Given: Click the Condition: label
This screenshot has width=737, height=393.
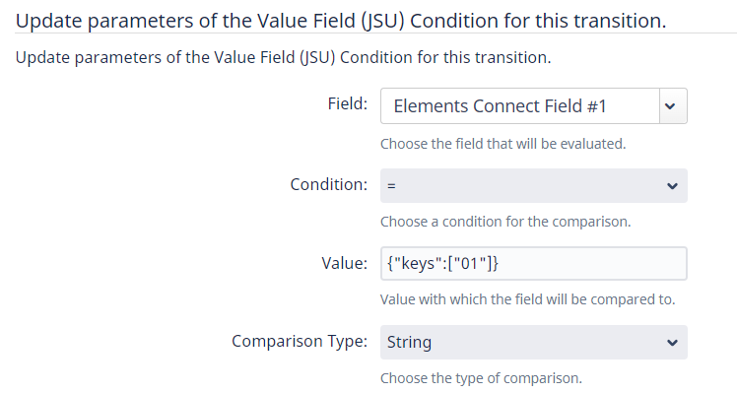Looking at the screenshot, I should 328,184.
